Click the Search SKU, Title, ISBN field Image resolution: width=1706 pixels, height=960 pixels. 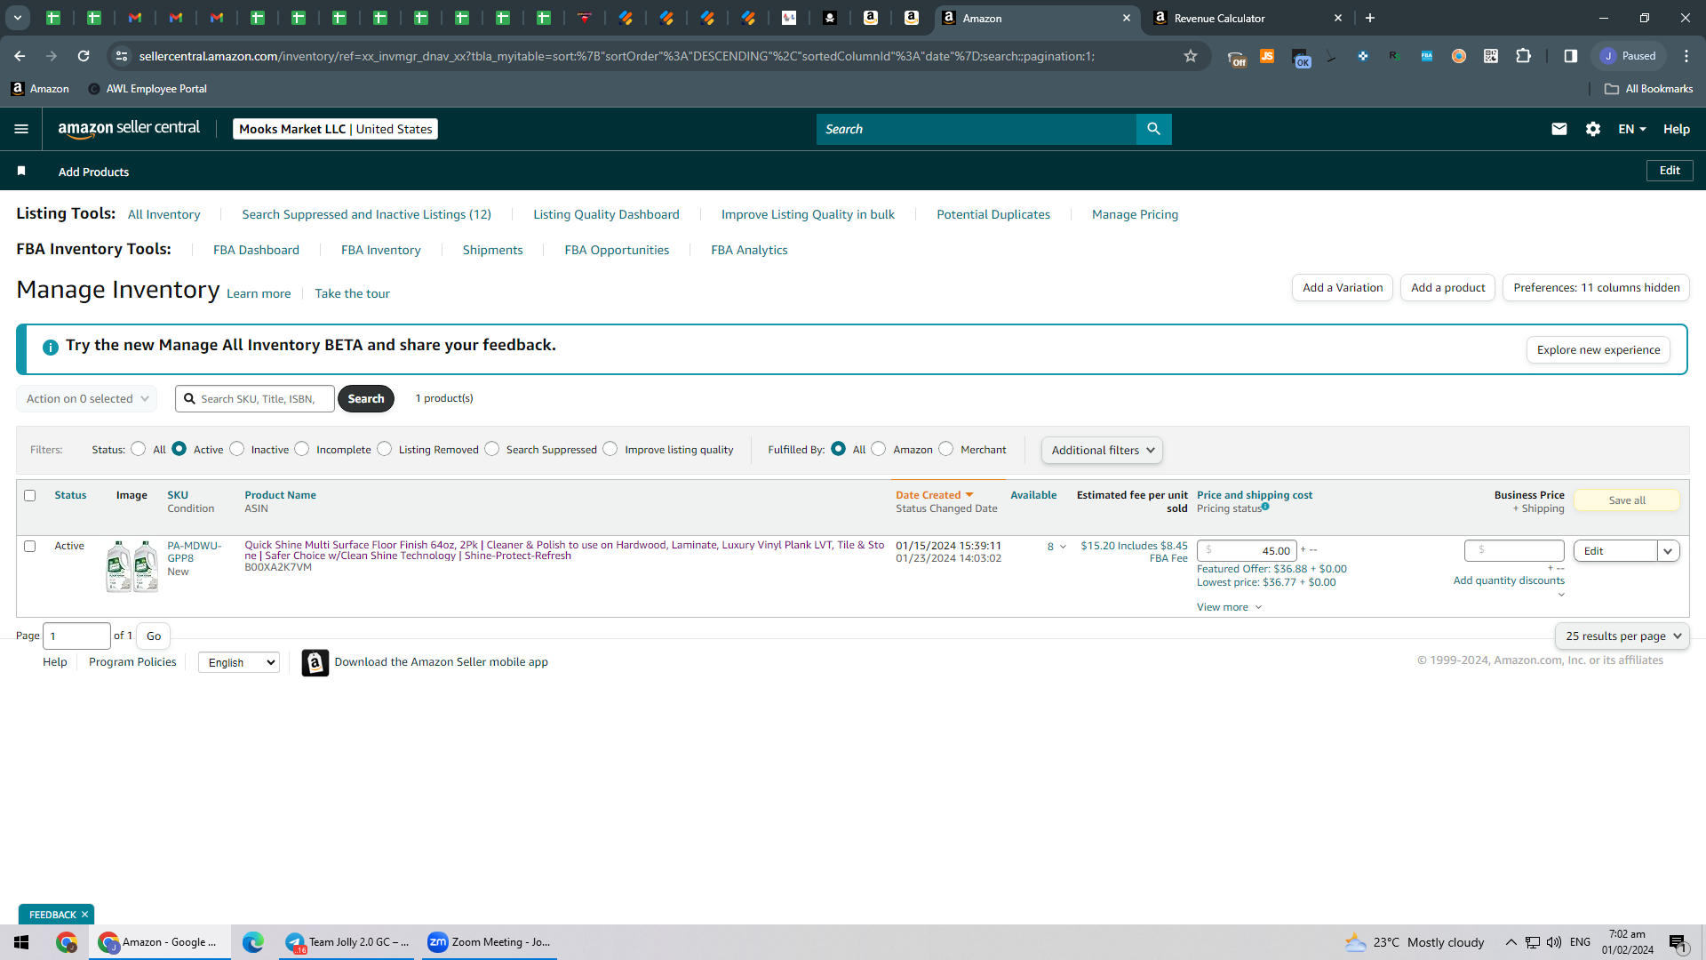click(x=255, y=399)
